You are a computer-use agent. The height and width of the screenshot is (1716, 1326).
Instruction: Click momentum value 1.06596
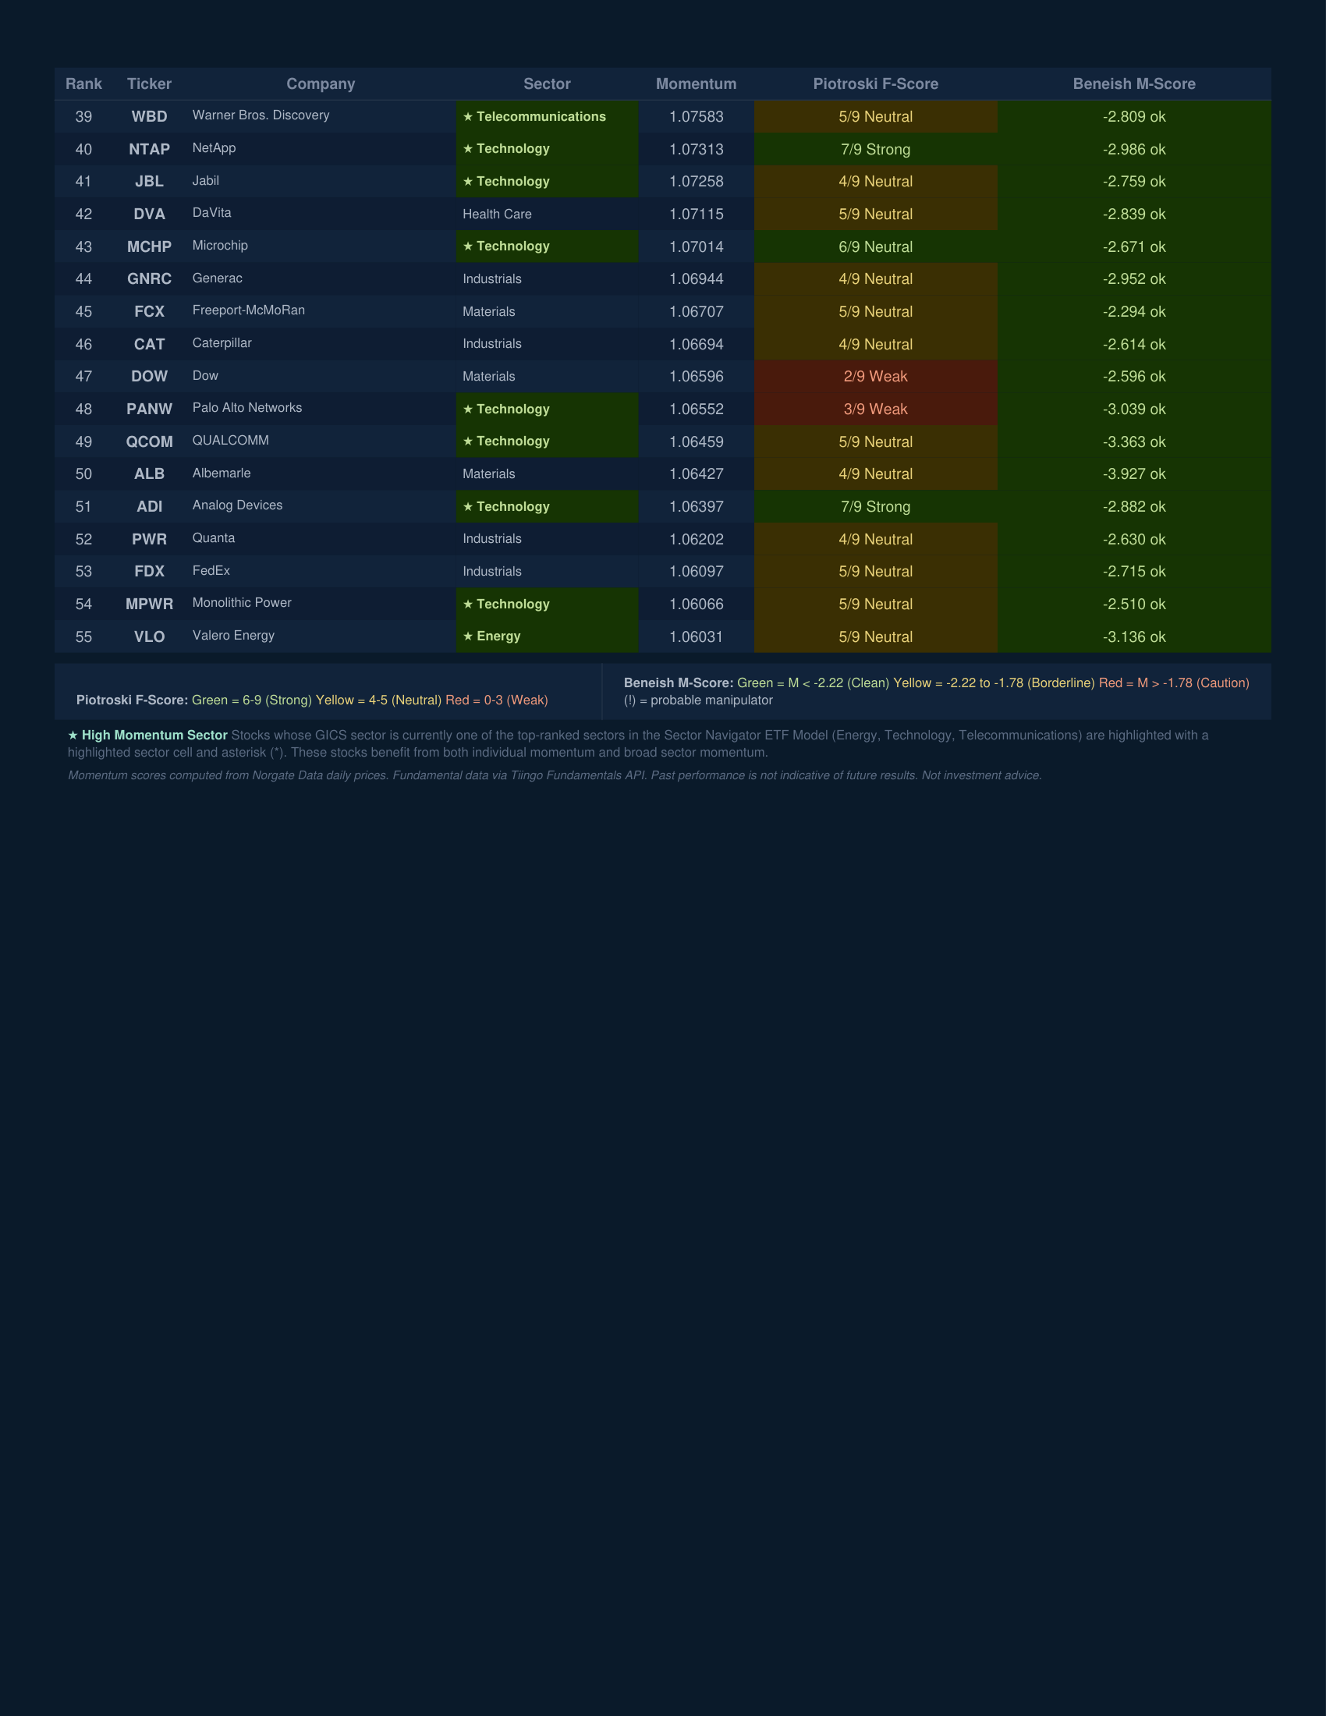(696, 377)
